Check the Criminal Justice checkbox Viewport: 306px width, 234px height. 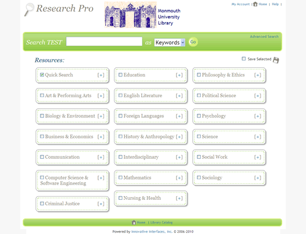tap(42, 203)
